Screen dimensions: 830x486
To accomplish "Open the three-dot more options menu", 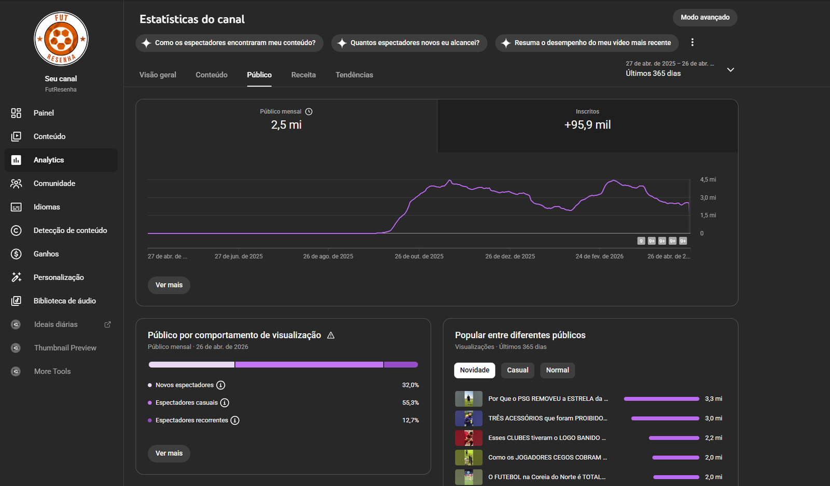I will (x=692, y=43).
